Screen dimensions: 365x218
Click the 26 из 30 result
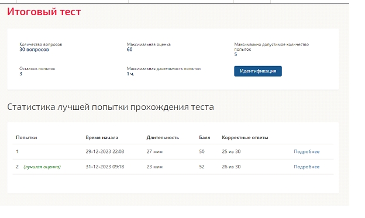coord(231,167)
